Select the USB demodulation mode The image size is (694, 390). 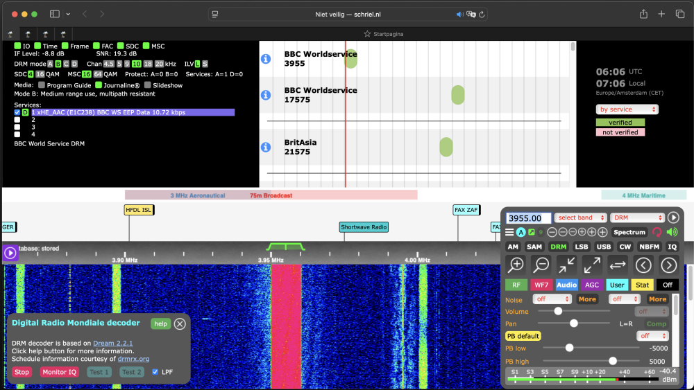[604, 247]
